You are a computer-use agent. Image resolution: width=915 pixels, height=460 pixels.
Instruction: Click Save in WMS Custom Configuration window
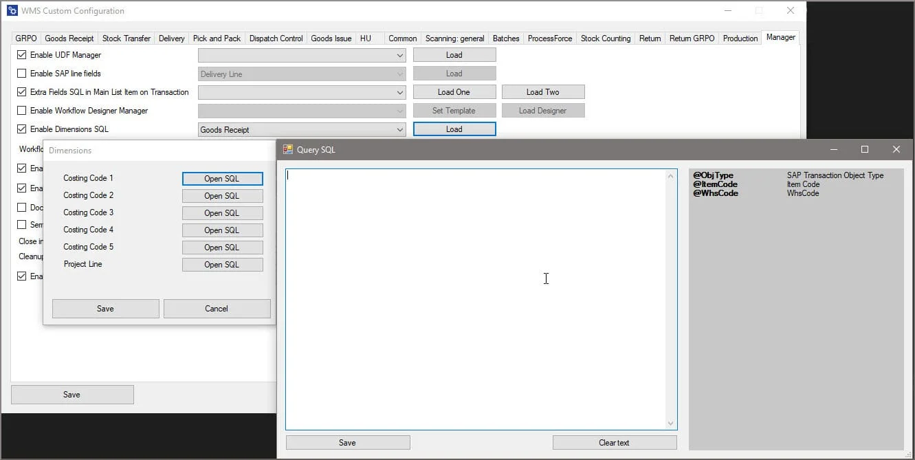(72, 395)
